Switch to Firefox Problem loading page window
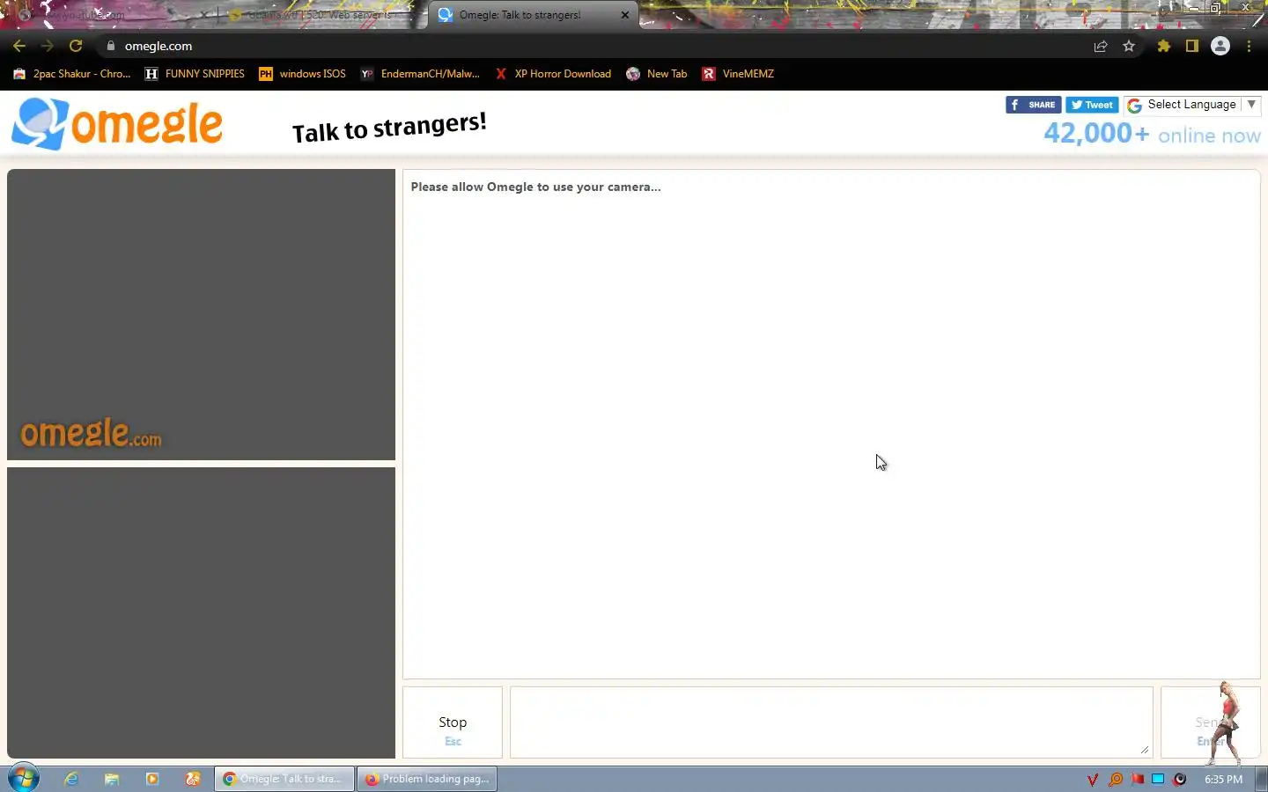The height and width of the screenshot is (792, 1268). [x=427, y=779]
